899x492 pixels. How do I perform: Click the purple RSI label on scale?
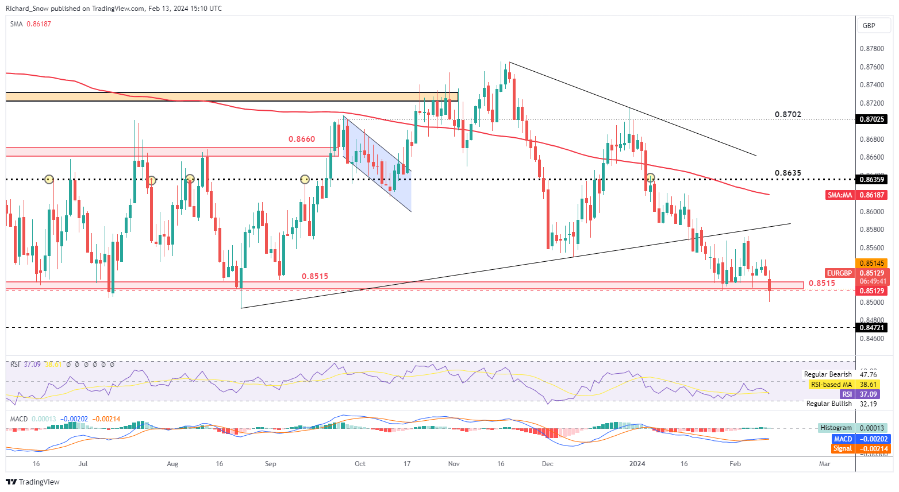point(847,394)
